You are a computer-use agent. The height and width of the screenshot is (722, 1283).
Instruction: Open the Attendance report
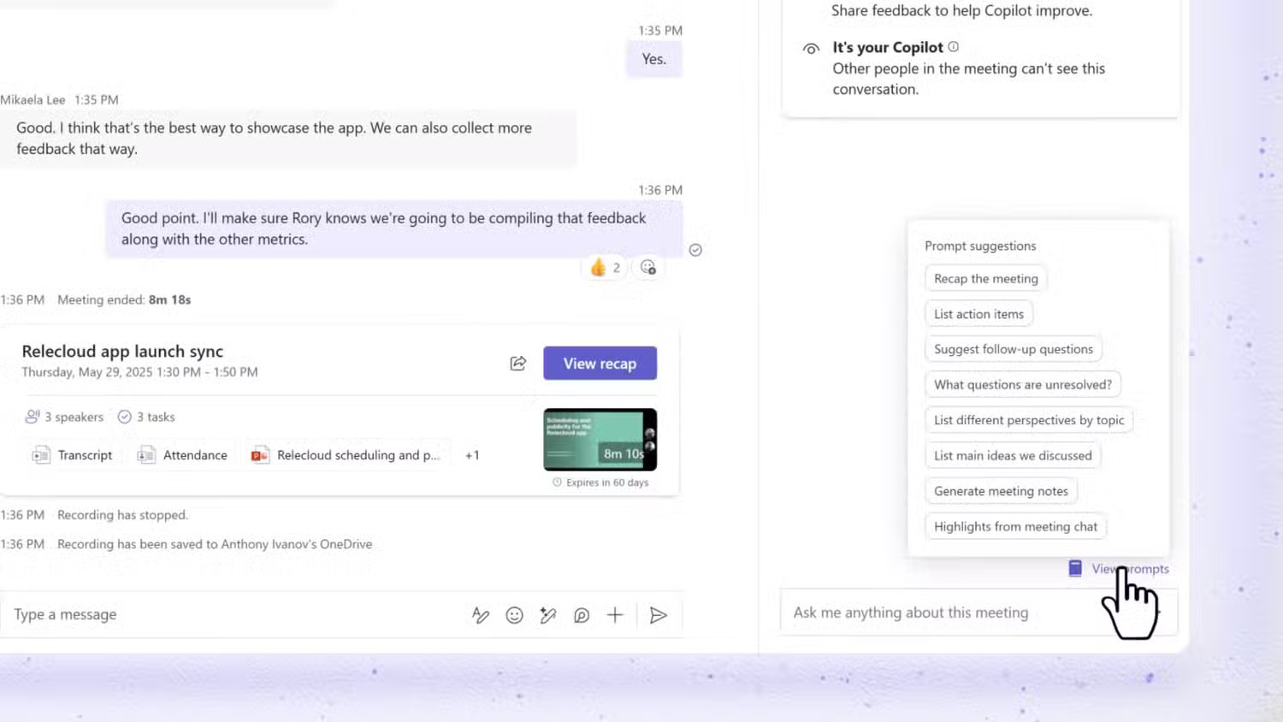coord(183,455)
